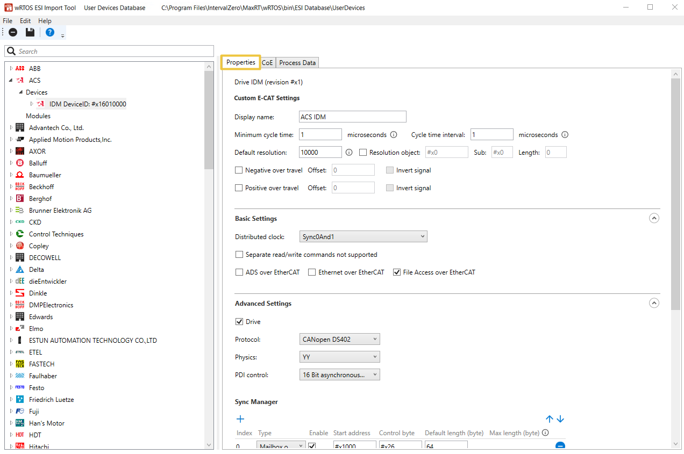This screenshot has height=454, width=684.
Task: Click the Save floppy disk icon
Action: (30, 32)
